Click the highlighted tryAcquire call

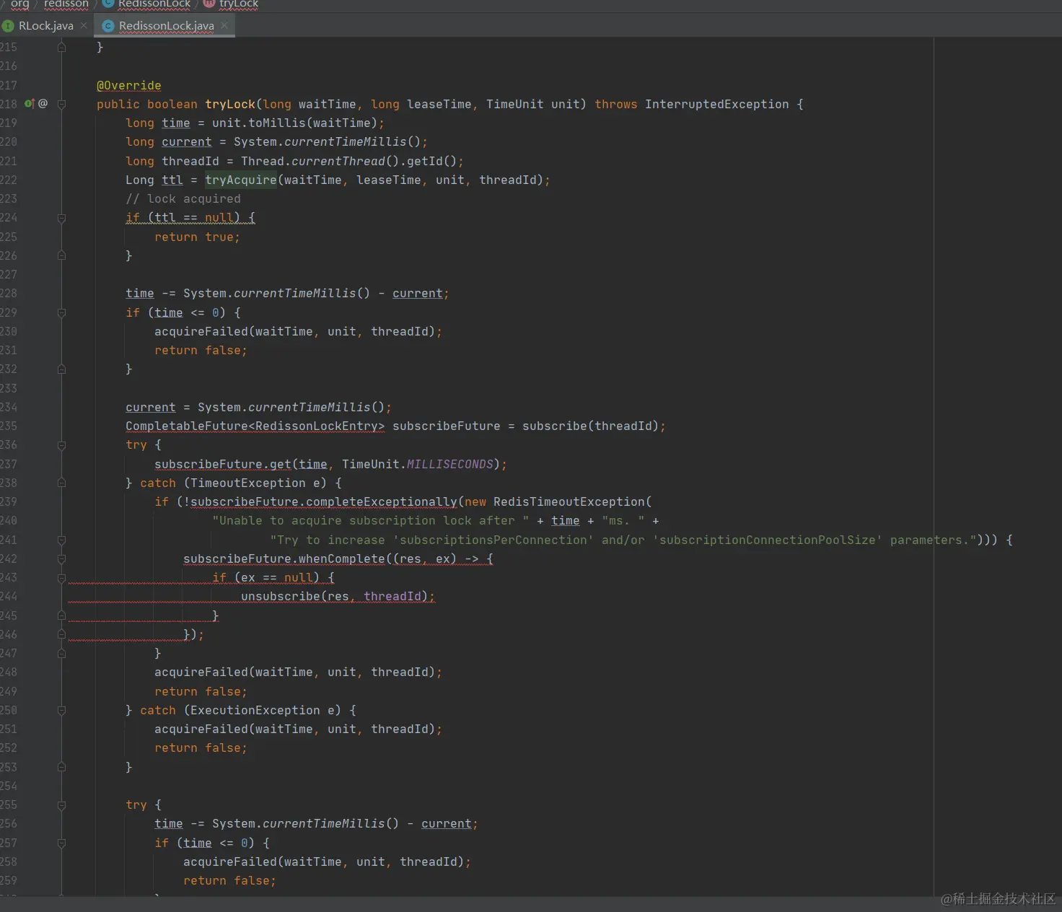[241, 180]
